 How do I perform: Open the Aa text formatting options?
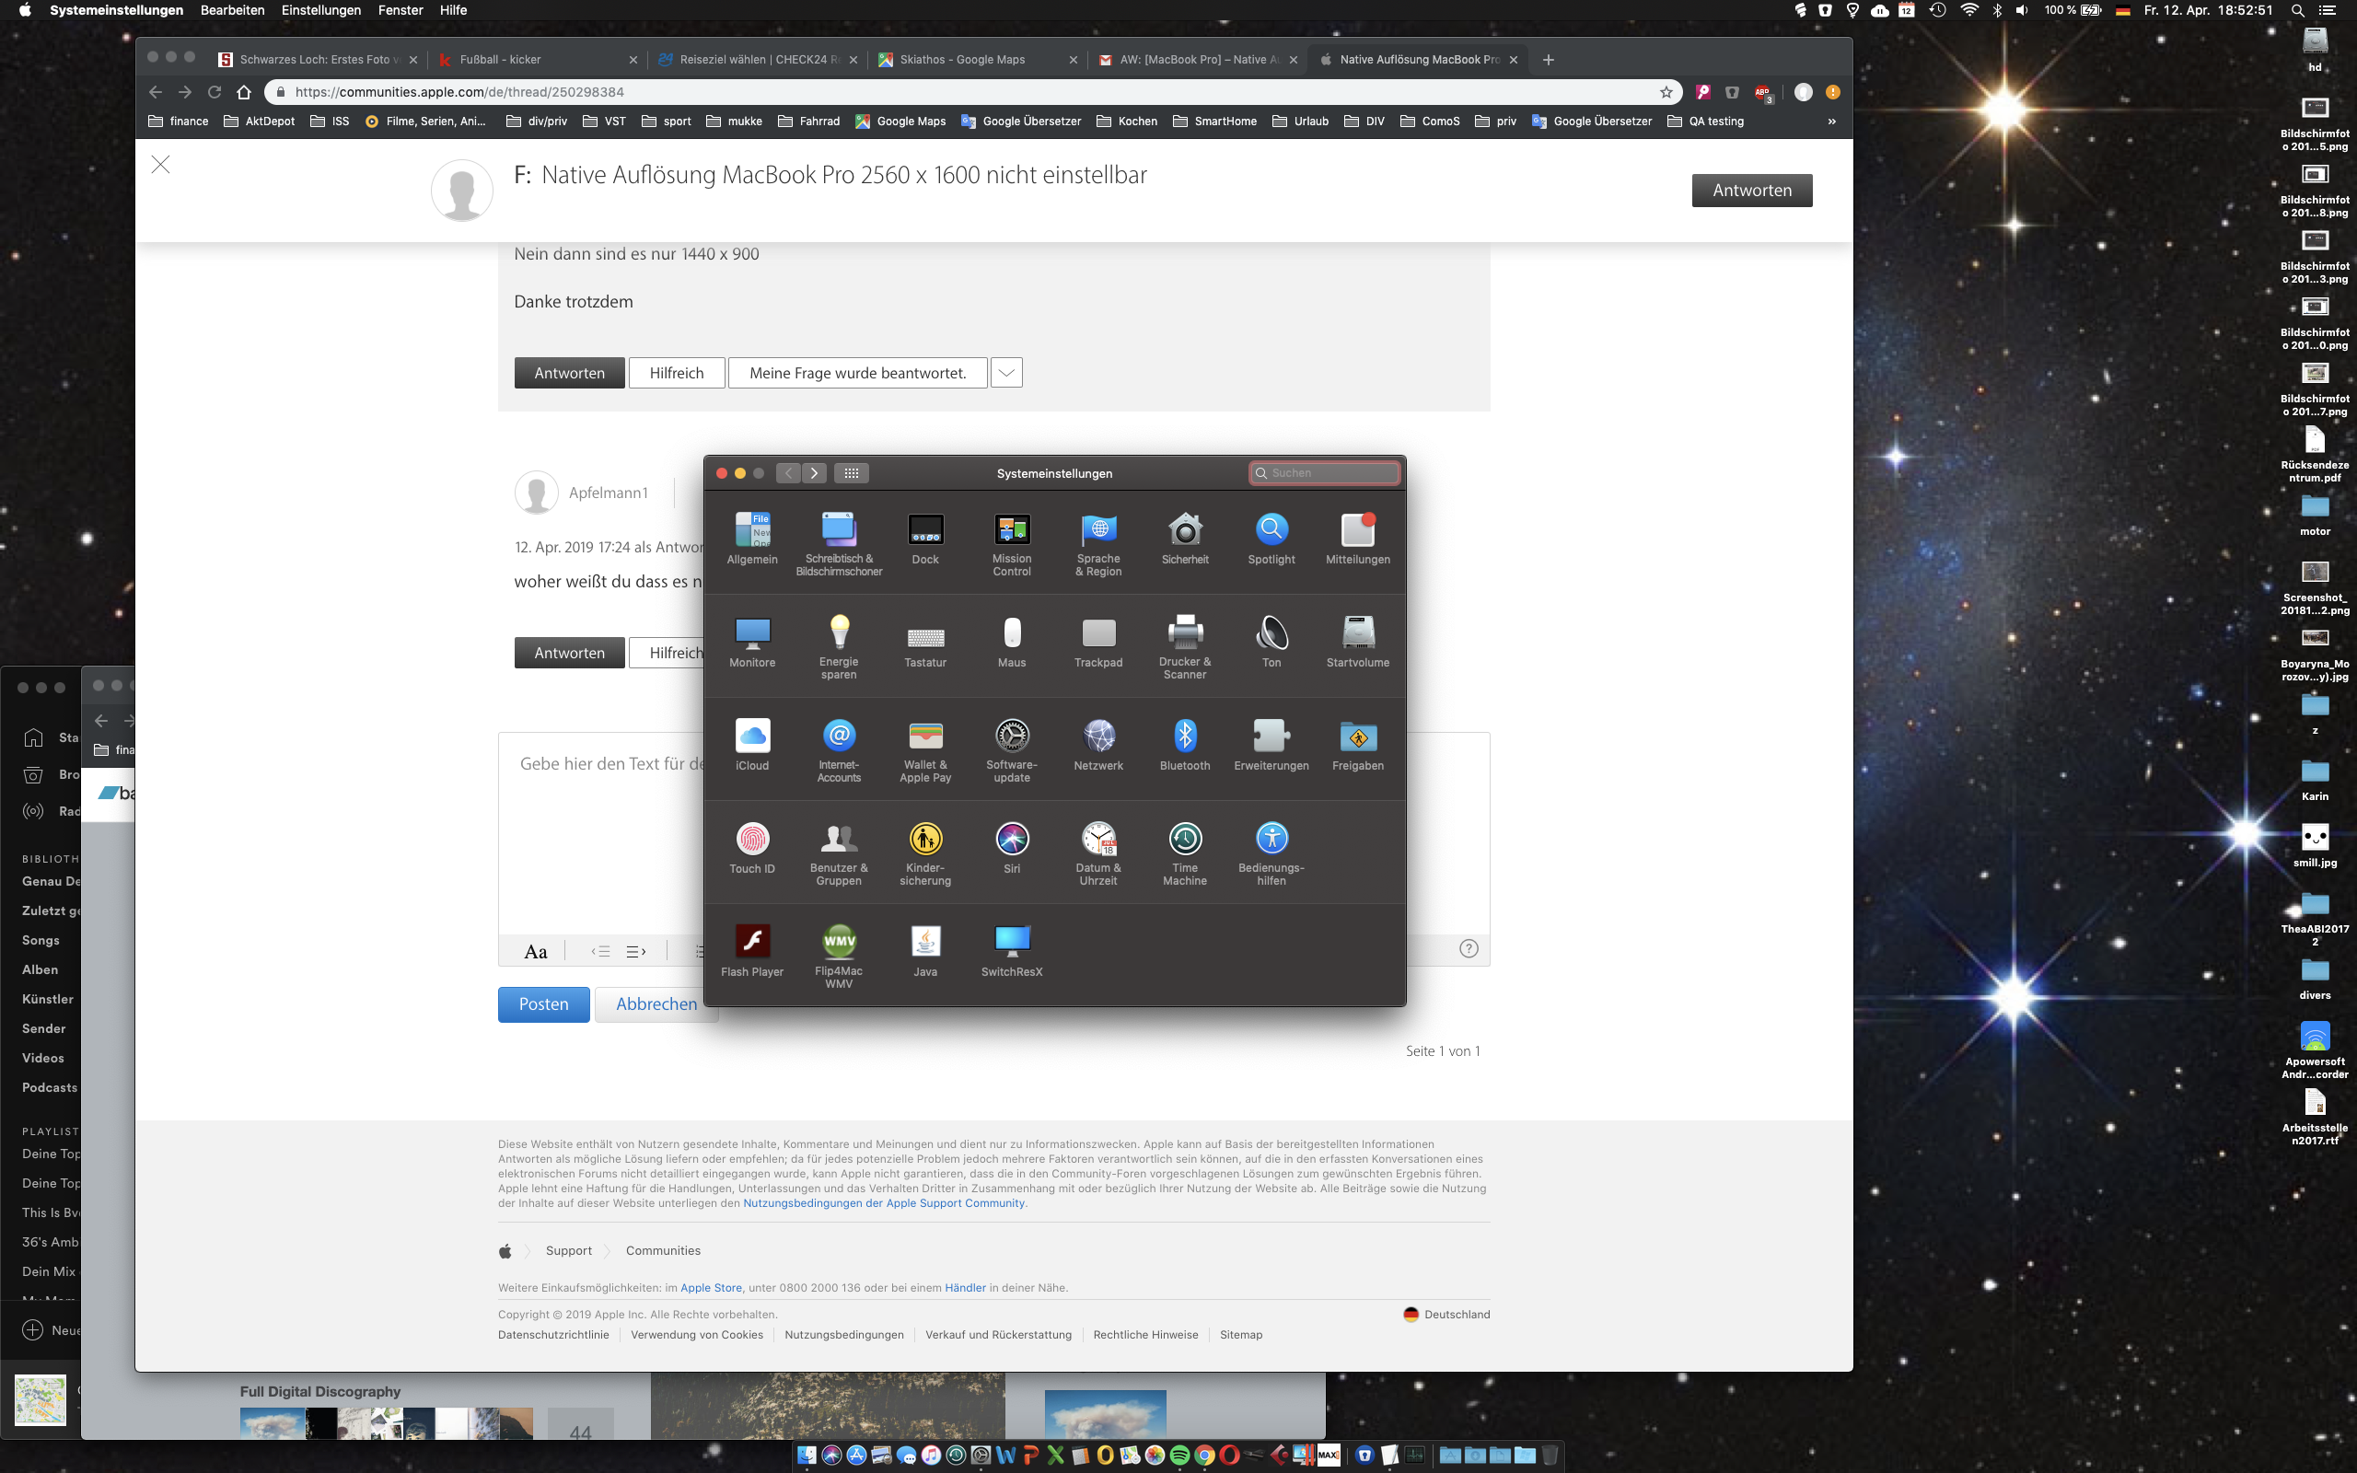[x=536, y=952]
